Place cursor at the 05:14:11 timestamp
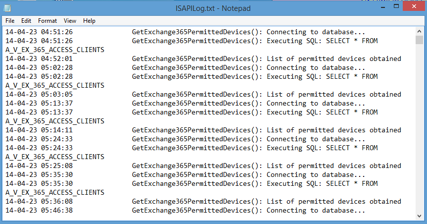Image resolution: width=427 pixels, height=224 pixels. pyautogui.click(x=57, y=130)
